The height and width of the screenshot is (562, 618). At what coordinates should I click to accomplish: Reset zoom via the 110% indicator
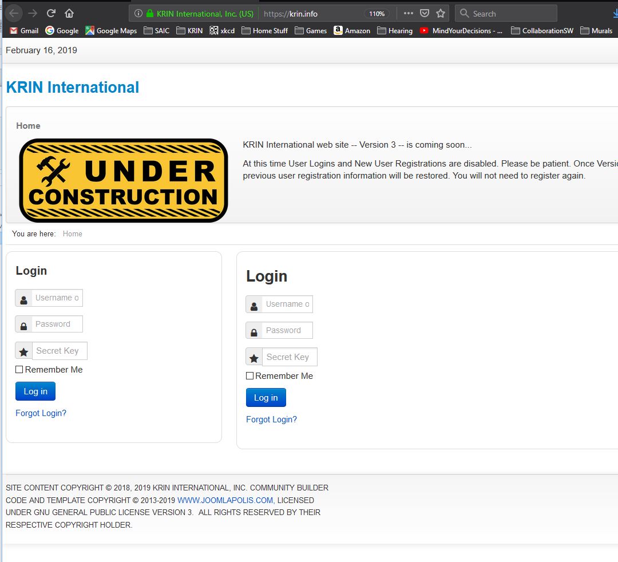(x=377, y=14)
